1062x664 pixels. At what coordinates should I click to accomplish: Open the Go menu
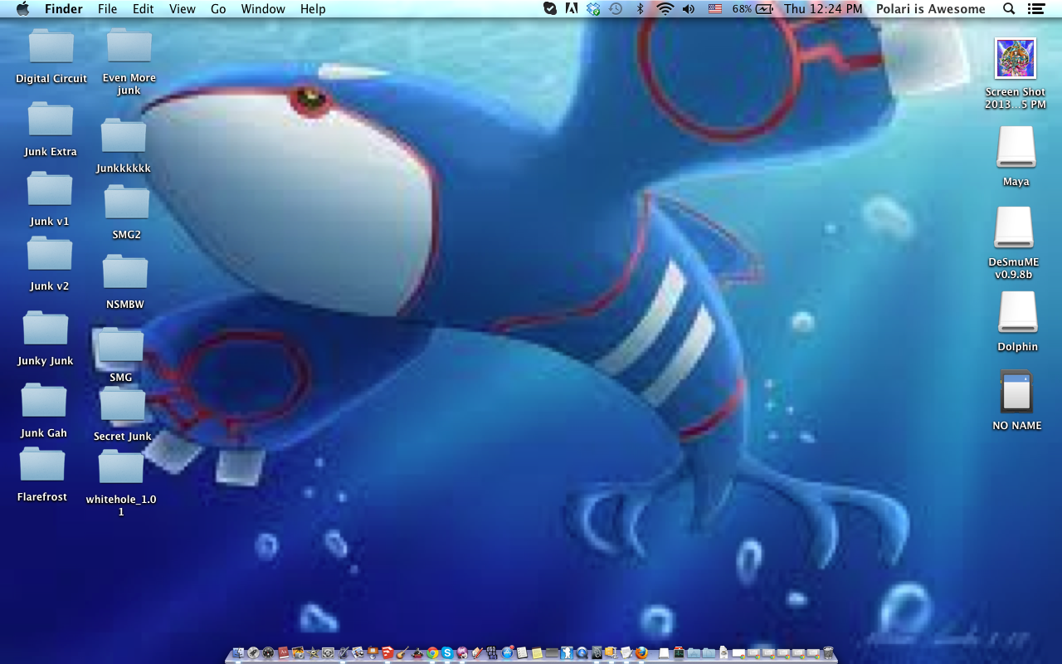(x=218, y=9)
